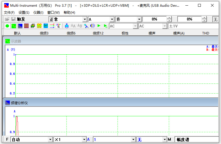Click the 幅度谱 mode field
The height and width of the screenshot is (144, 221).
click(197, 140)
